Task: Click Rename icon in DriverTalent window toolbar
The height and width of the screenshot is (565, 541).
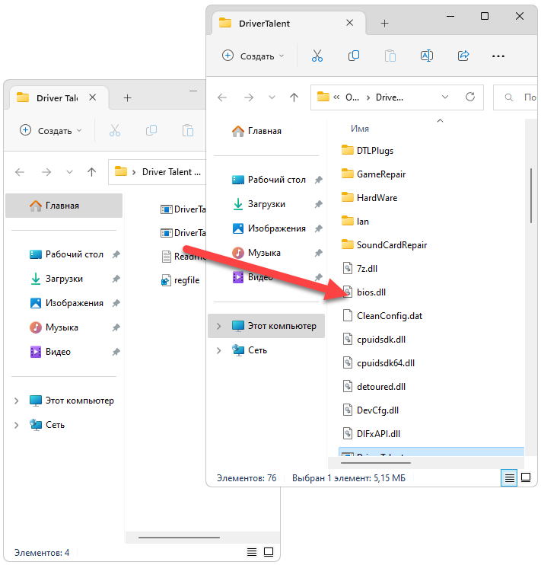Action: 427,56
